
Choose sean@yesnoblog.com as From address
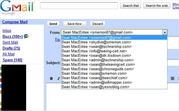[96, 87]
